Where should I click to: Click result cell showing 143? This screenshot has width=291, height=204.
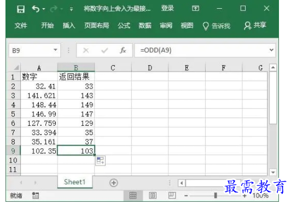tap(76, 95)
